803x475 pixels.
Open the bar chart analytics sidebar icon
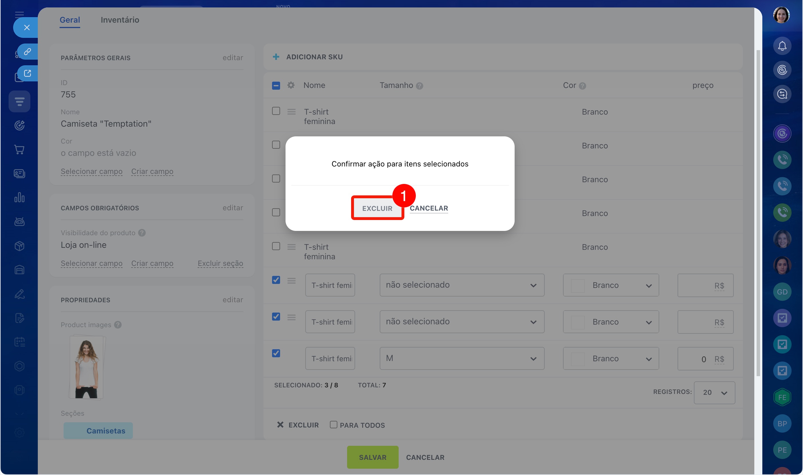(19, 197)
